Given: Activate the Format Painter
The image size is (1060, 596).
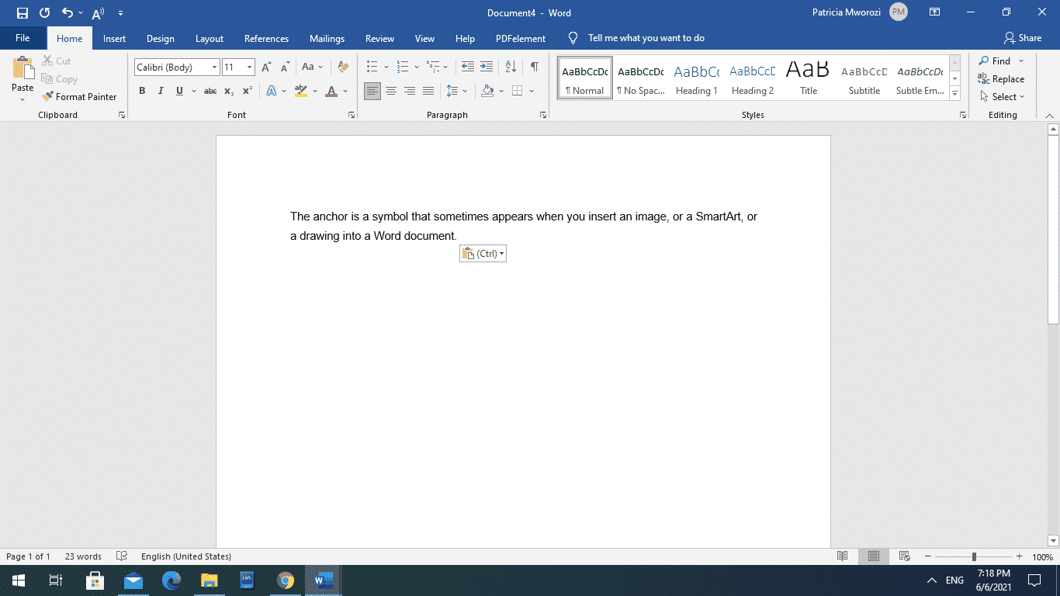Looking at the screenshot, I should [80, 96].
